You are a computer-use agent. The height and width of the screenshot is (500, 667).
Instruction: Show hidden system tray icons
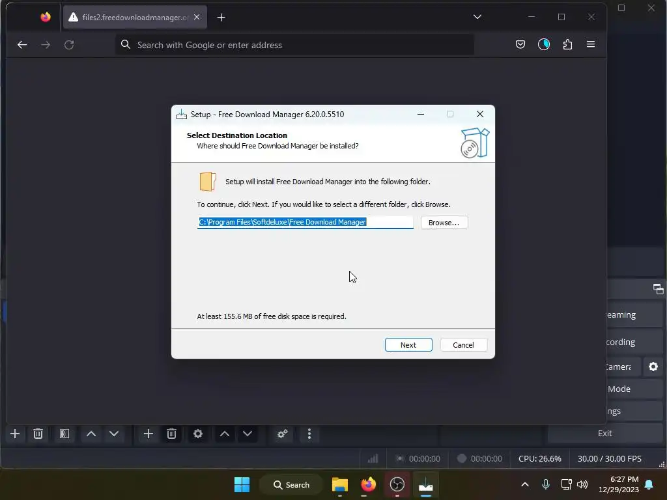(525, 484)
